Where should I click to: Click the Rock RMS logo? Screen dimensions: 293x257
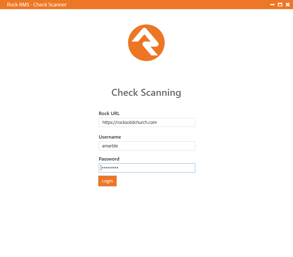(x=146, y=42)
